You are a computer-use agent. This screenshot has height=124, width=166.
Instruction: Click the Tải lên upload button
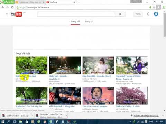click(x=138, y=14)
